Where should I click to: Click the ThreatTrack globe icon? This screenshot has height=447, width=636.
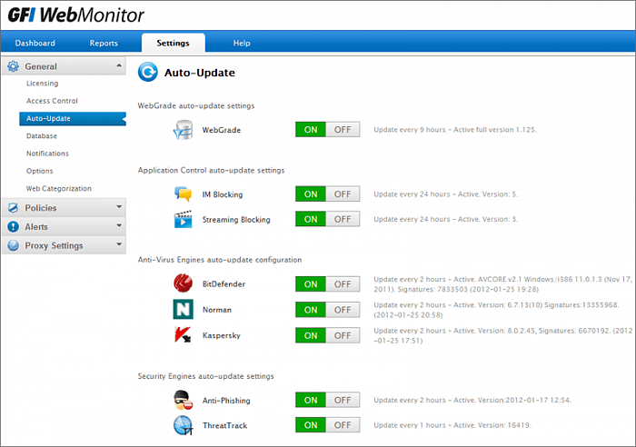click(184, 425)
